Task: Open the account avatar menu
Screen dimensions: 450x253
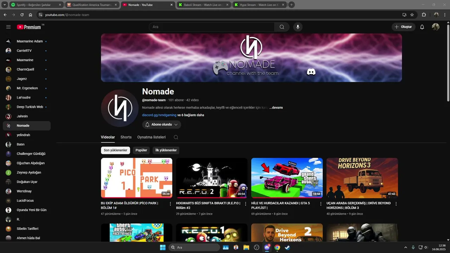Action: (x=436, y=27)
